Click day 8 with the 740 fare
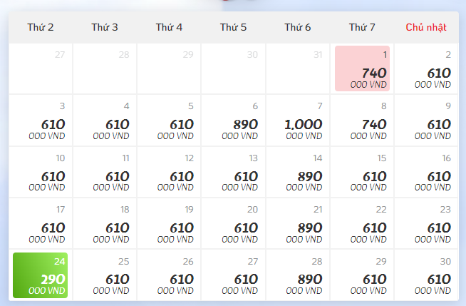The image size is (466, 306). 362,121
